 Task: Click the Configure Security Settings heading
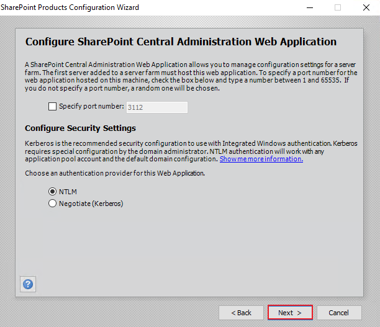(x=80, y=128)
